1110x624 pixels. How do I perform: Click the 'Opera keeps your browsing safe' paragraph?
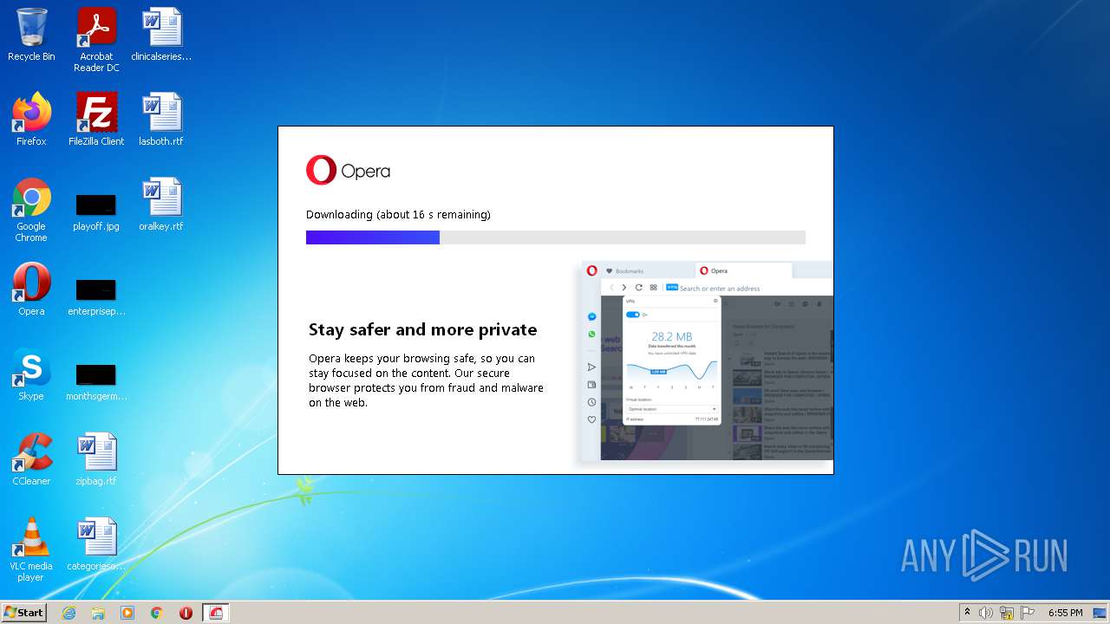click(426, 380)
